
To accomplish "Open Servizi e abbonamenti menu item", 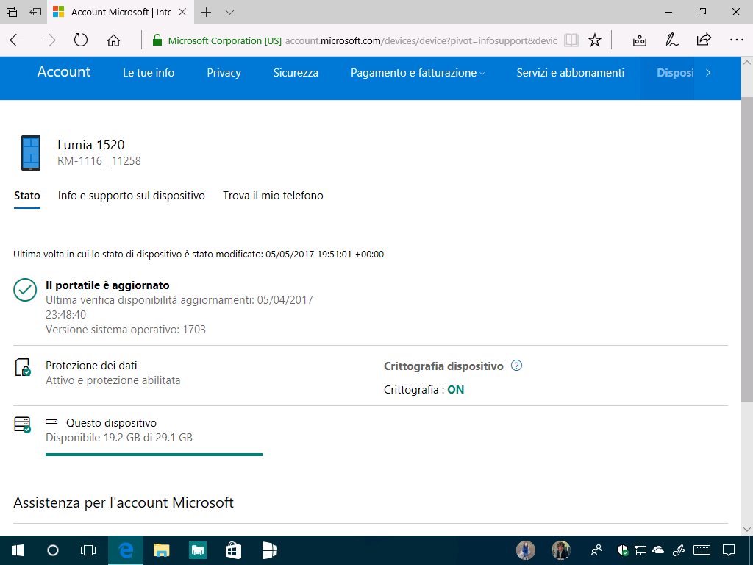I will (571, 73).
